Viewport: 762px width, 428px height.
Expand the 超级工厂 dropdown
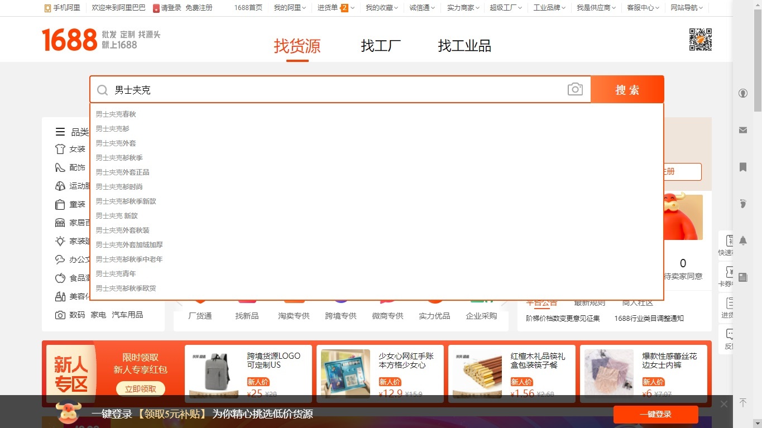click(506, 8)
